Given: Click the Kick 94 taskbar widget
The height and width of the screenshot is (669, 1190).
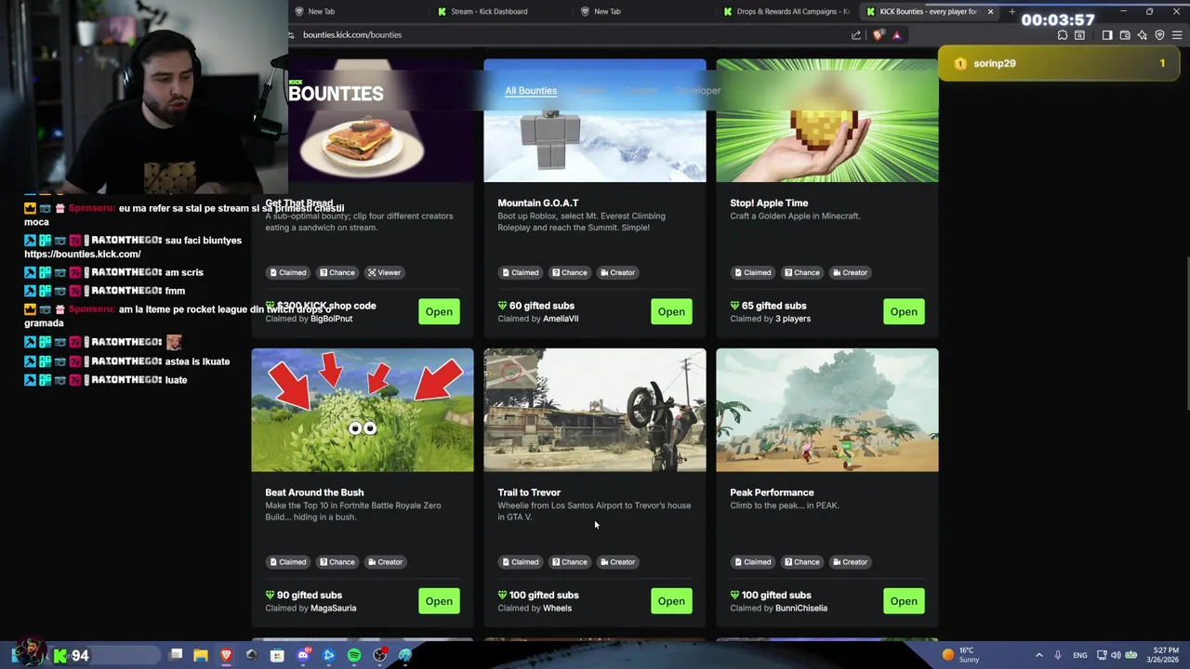Looking at the screenshot, I should pos(71,655).
